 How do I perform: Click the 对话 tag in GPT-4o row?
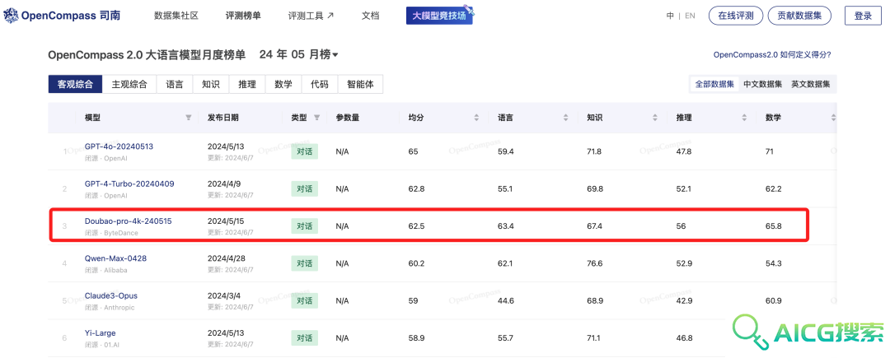pos(305,151)
